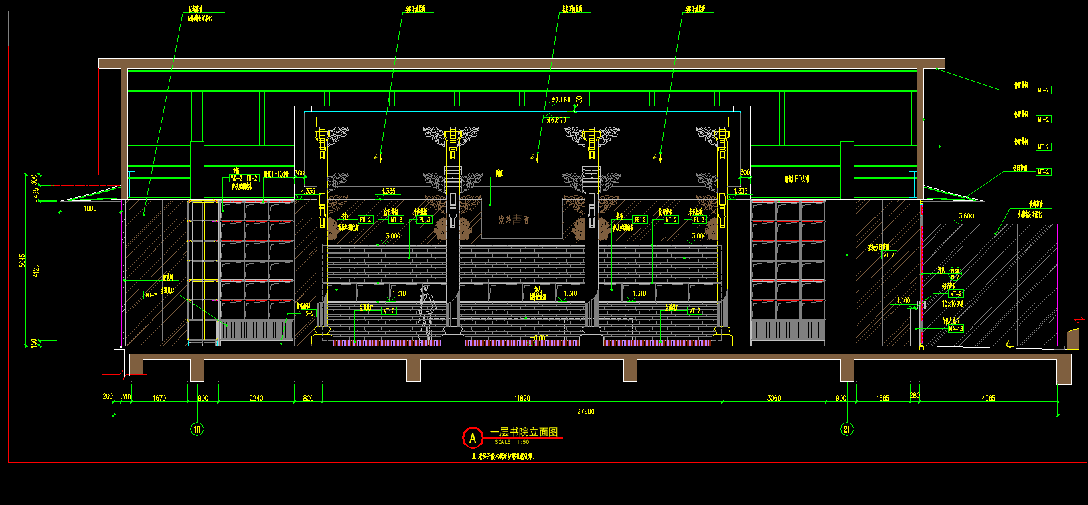The width and height of the screenshot is (1088, 505).
Task: Select the 一层书院立面图 drawing title
Action: coord(524,432)
